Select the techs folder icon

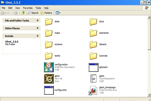coord(49,56)
